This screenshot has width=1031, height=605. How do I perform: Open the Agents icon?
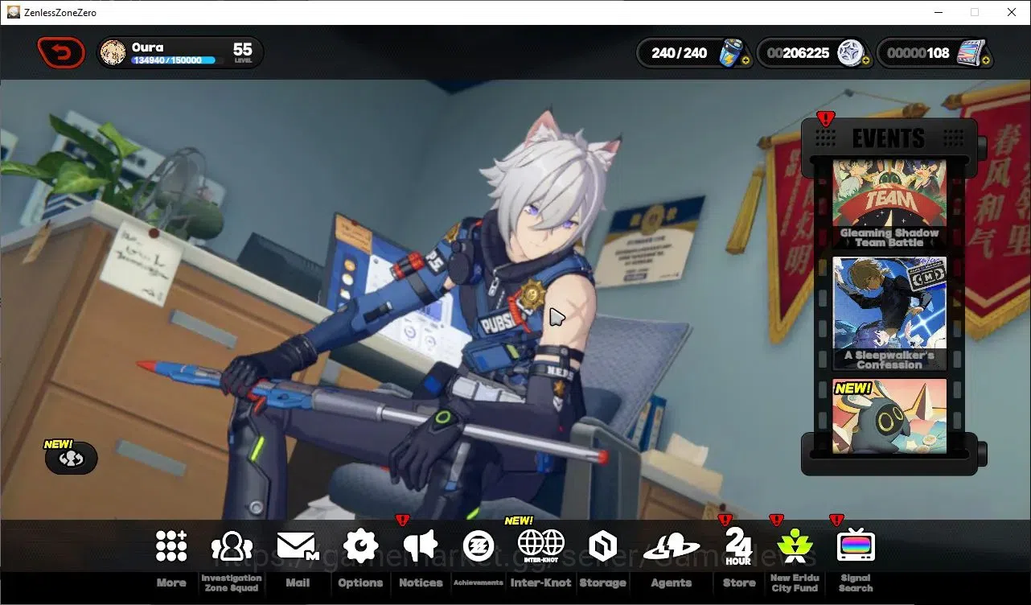pyautogui.click(x=672, y=546)
